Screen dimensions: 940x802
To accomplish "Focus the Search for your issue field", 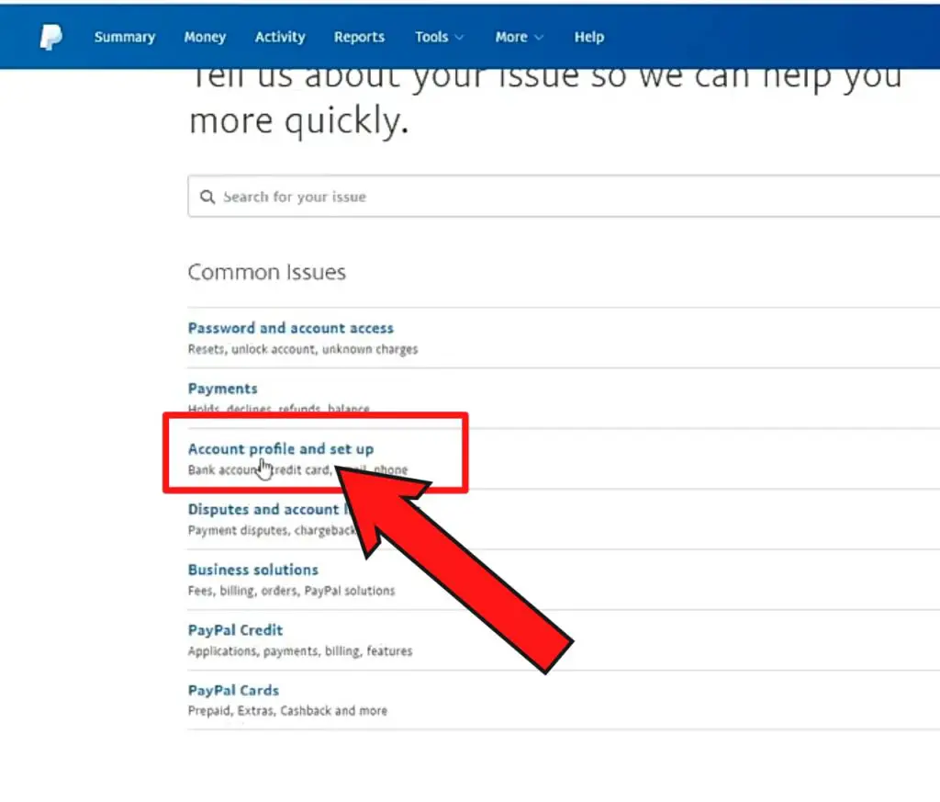I will click(x=564, y=197).
